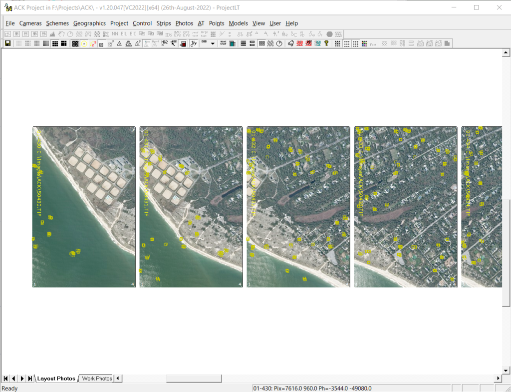The image size is (511, 392).
Task: Open the Help menu
Action: pos(291,23)
